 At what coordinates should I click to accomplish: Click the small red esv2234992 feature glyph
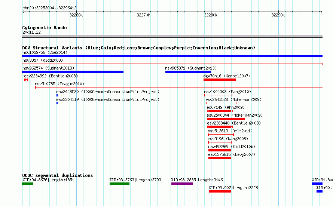point(26,80)
